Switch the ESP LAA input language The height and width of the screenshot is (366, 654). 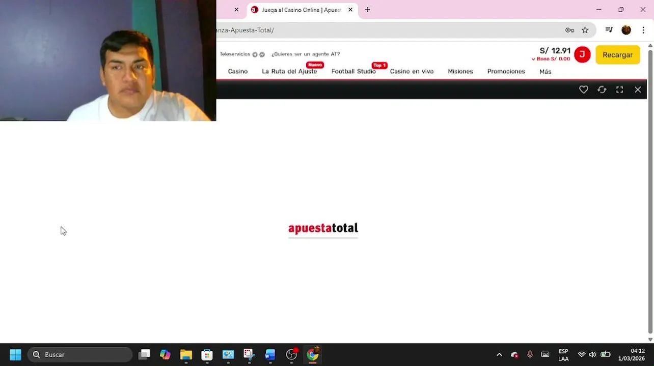[x=563, y=355]
